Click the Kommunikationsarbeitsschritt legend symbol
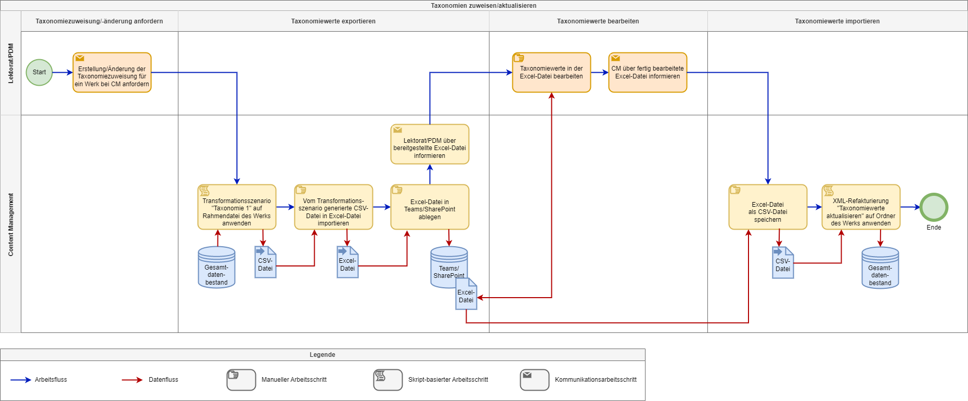 pyautogui.click(x=535, y=380)
